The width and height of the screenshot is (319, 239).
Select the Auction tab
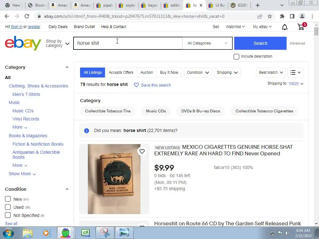click(x=147, y=73)
